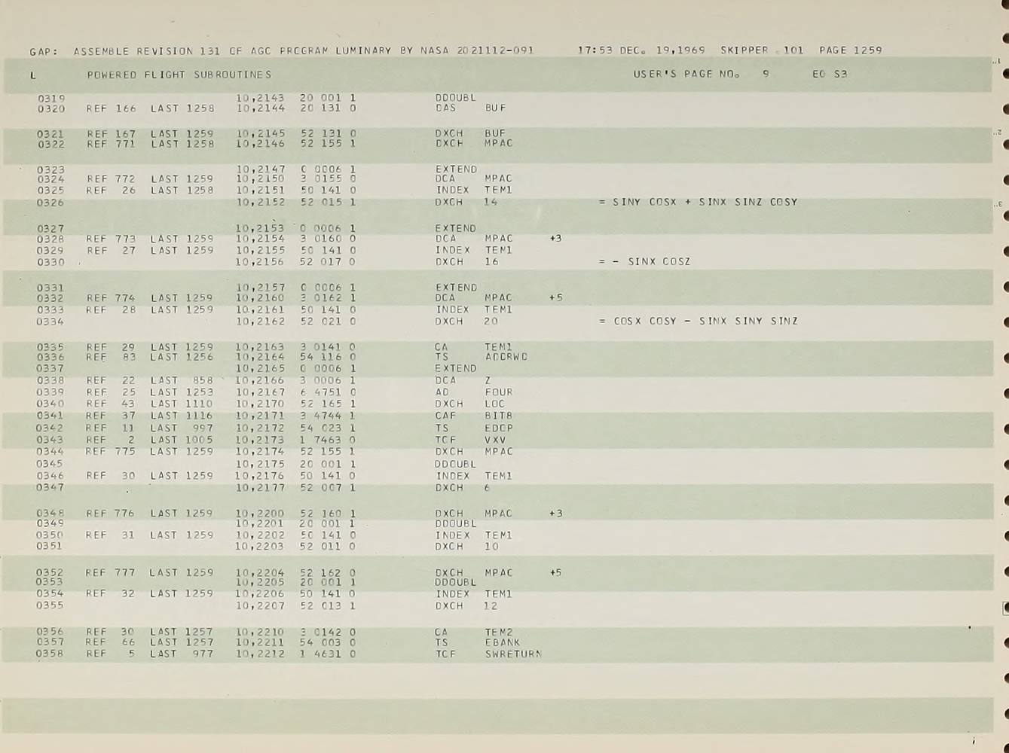This screenshot has height=753, width=1009.
Task: Click the octal word '1 7463 0'
Action: click(328, 440)
